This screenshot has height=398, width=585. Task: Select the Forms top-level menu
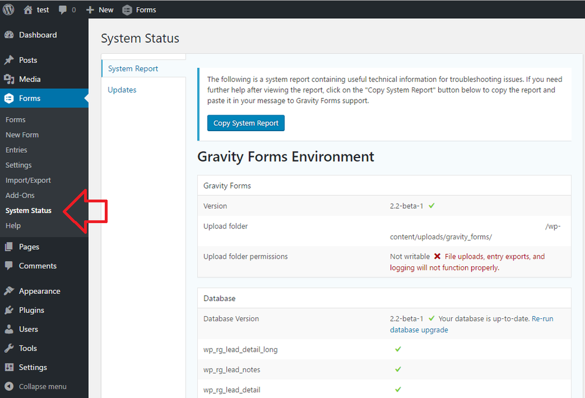click(30, 98)
